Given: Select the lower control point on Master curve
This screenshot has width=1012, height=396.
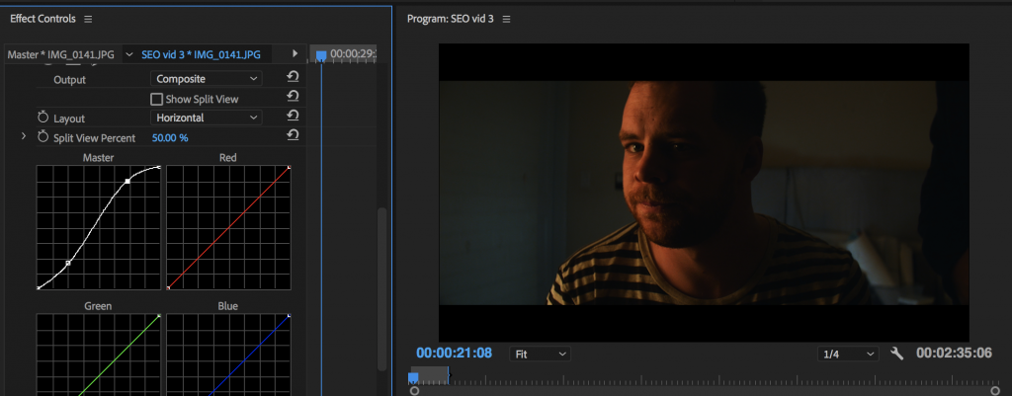Looking at the screenshot, I should (68, 263).
